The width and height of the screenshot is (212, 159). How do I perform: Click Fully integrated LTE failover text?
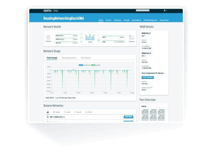153,73
